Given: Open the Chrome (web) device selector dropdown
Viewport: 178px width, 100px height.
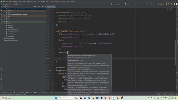Looking at the screenshot, I should [116, 4].
